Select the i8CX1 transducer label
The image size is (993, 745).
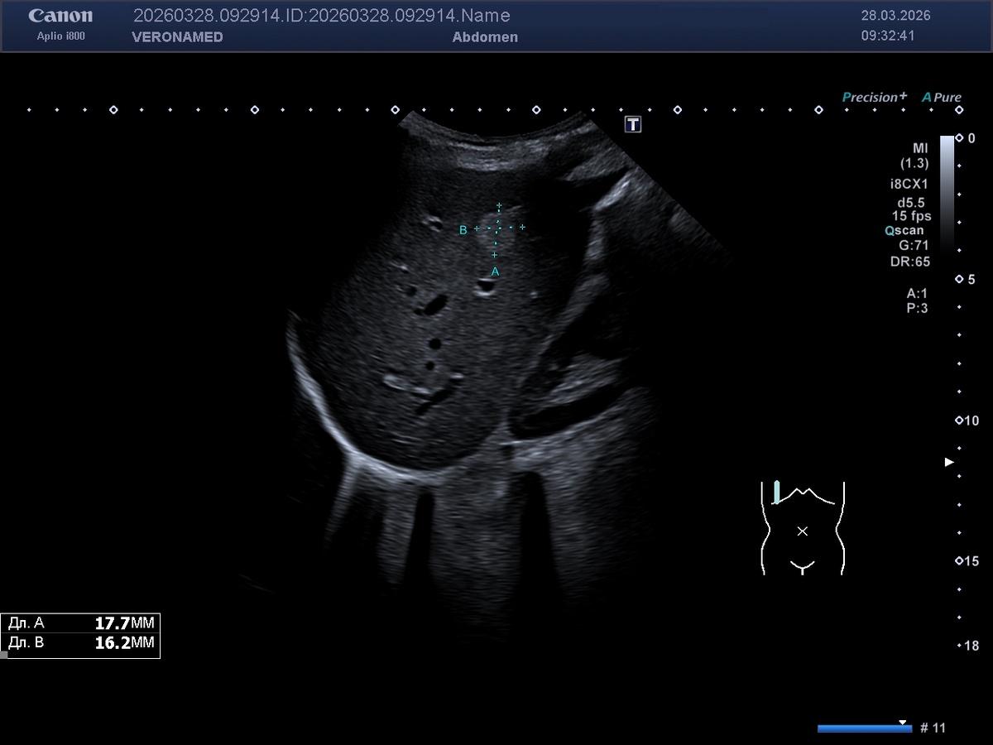pyautogui.click(x=909, y=185)
